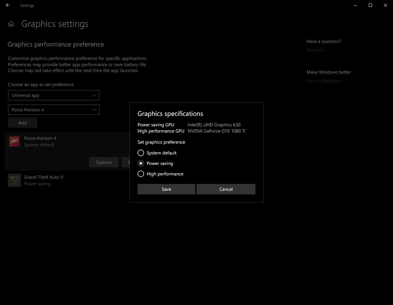Minimize the Settings window
The image size is (393, 305).
(x=355, y=5)
